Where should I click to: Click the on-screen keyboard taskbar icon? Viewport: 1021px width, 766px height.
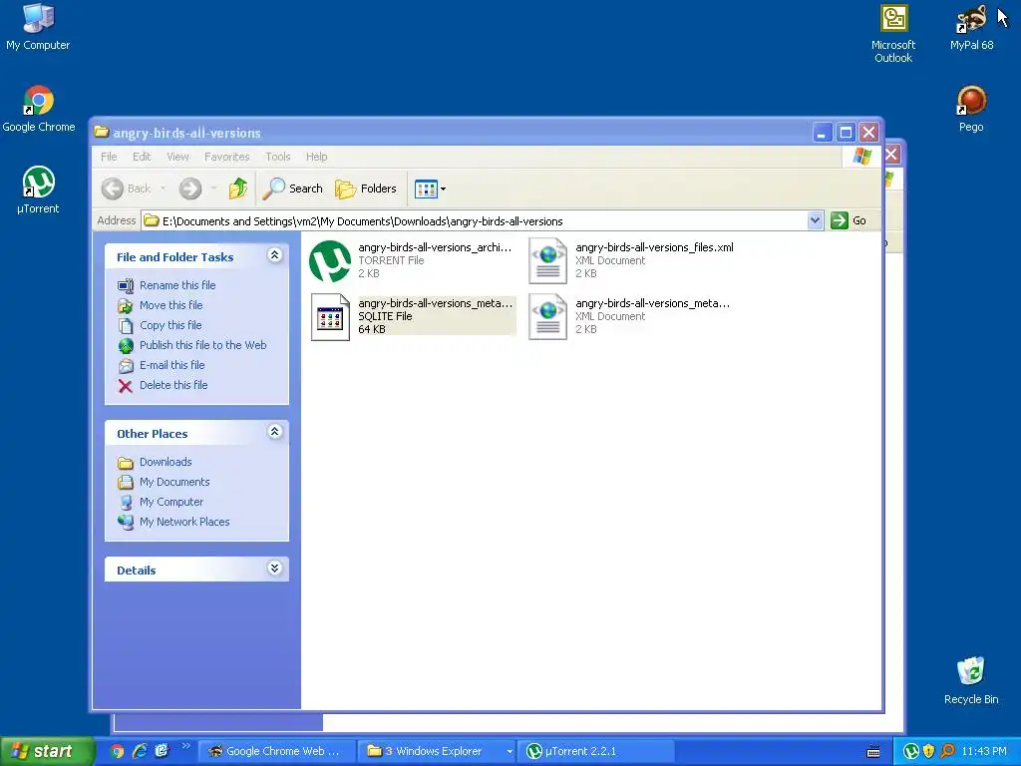pyautogui.click(x=873, y=752)
